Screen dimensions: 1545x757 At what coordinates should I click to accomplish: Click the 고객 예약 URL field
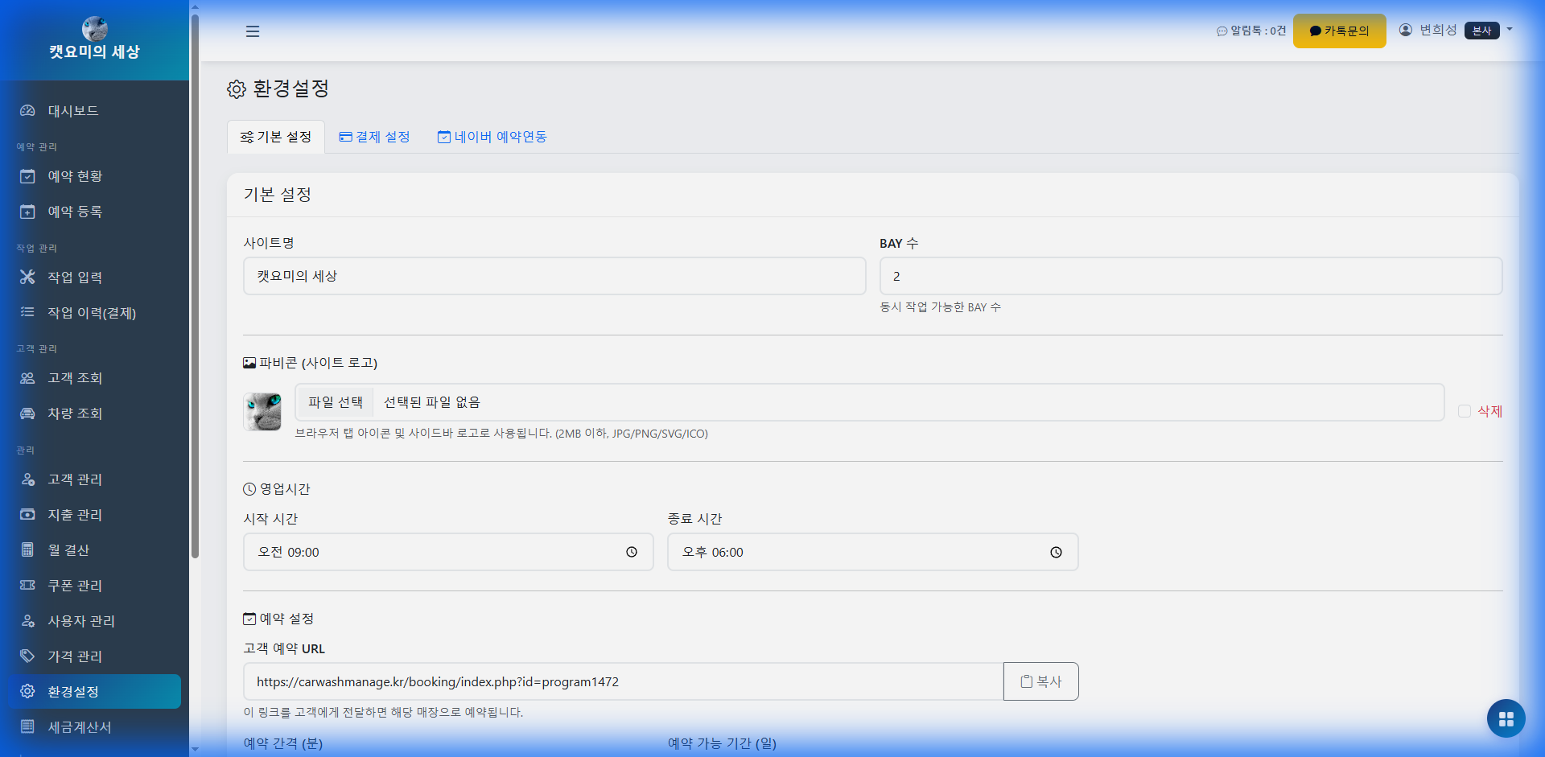(x=624, y=681)
